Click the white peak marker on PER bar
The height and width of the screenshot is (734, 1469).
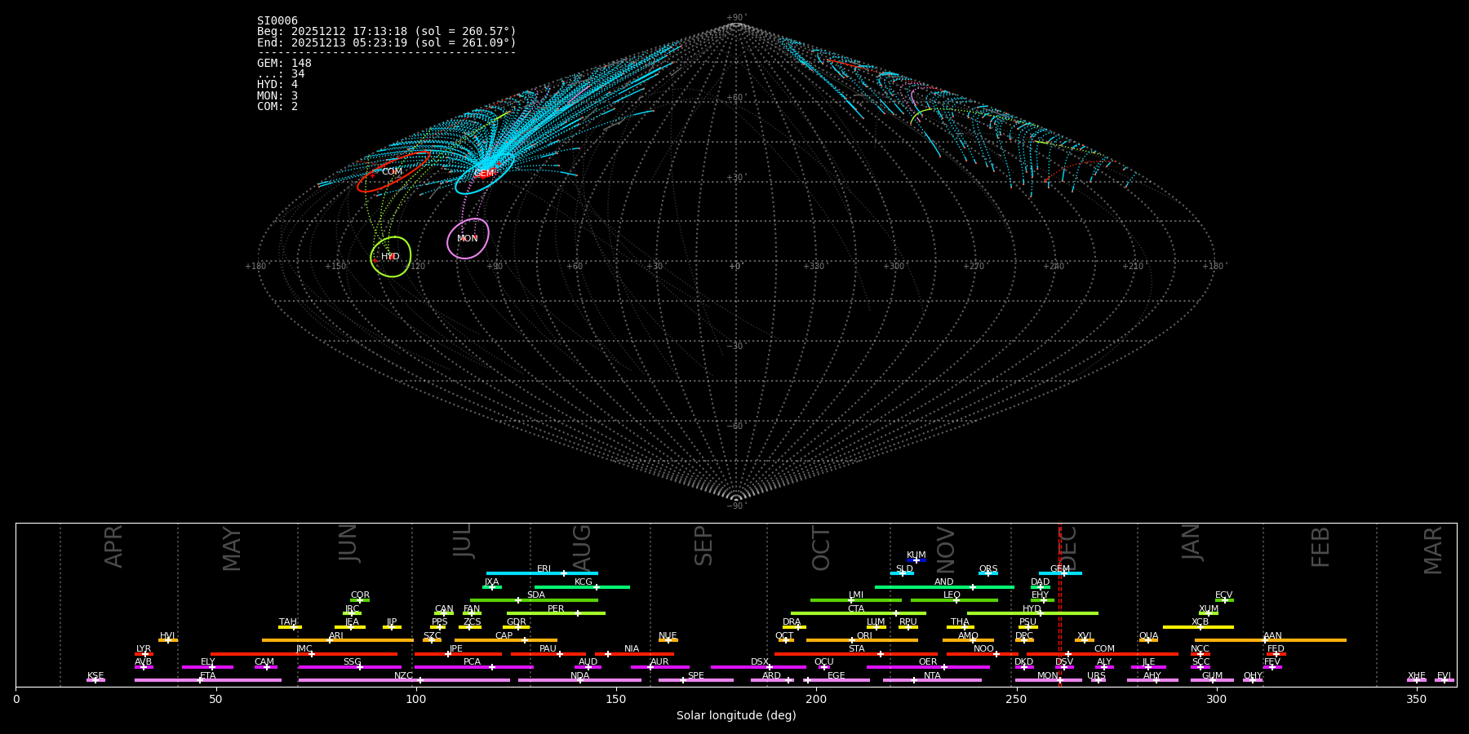(x=578, y=613)
